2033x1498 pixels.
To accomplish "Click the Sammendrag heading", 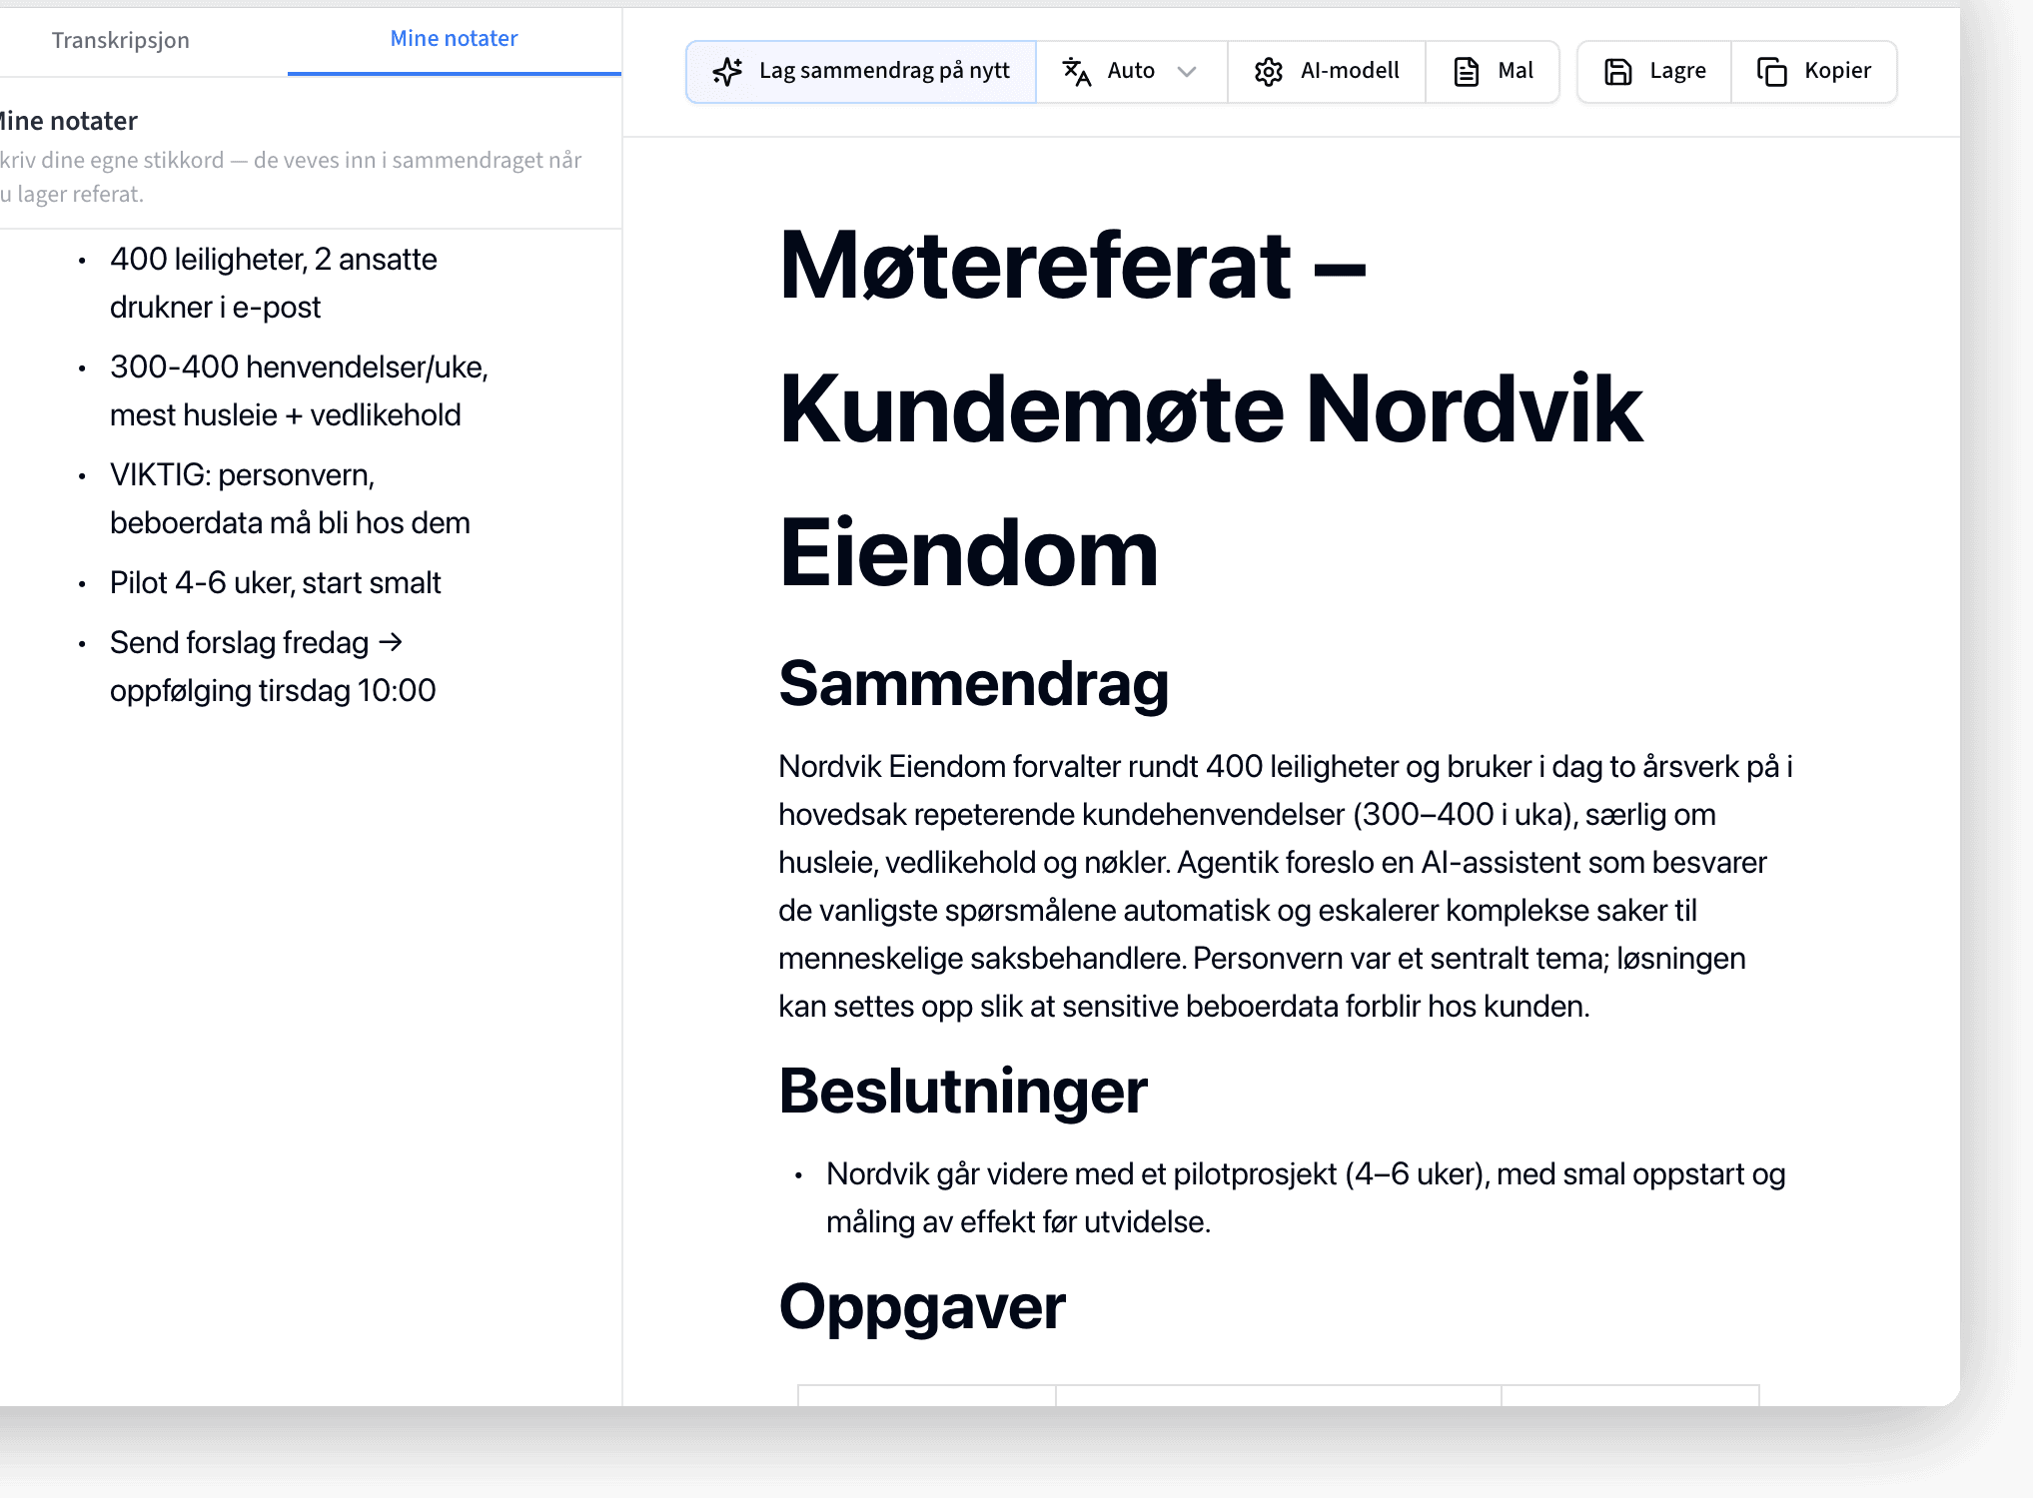I will point(973,684).
